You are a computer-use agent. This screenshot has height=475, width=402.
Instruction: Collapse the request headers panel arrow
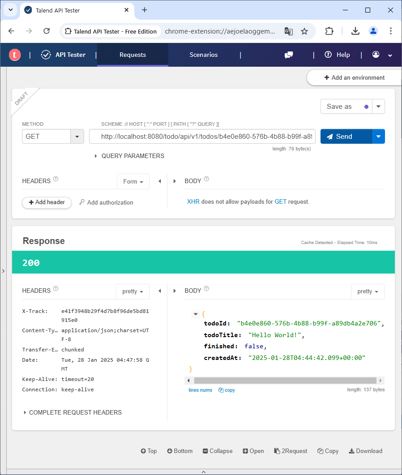coord(160,181)
